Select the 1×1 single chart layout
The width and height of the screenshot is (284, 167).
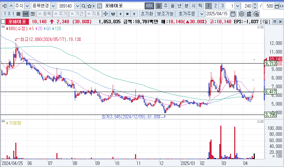click(x=25, y=14)
